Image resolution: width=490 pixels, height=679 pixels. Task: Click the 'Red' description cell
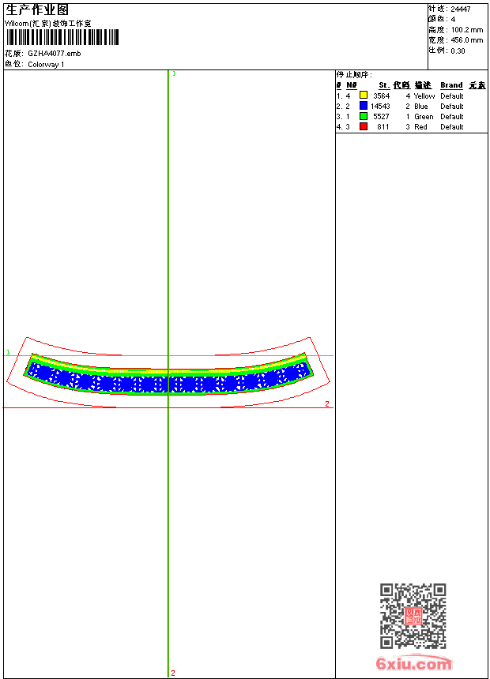420,127
